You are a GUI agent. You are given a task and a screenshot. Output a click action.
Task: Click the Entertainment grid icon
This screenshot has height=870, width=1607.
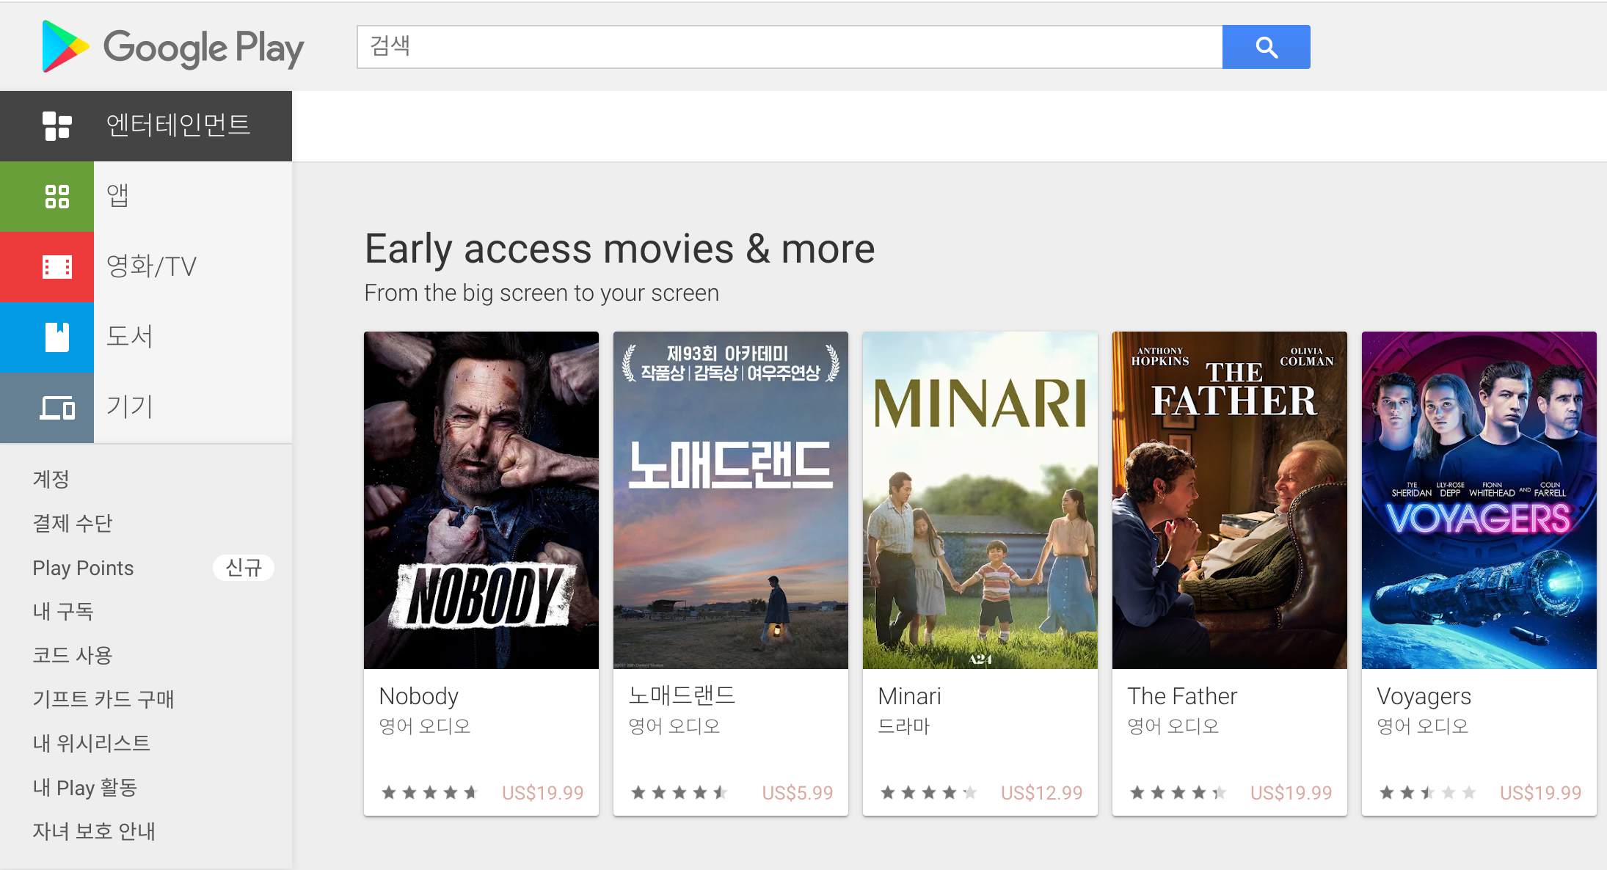tap(57, 126)
